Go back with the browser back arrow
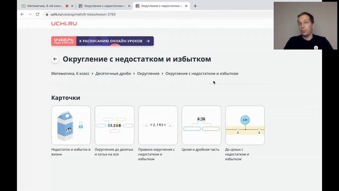 [x=22, y=14]
